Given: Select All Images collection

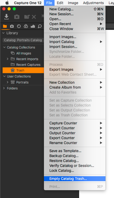Looking at the screenshot, I should point(23,53).
